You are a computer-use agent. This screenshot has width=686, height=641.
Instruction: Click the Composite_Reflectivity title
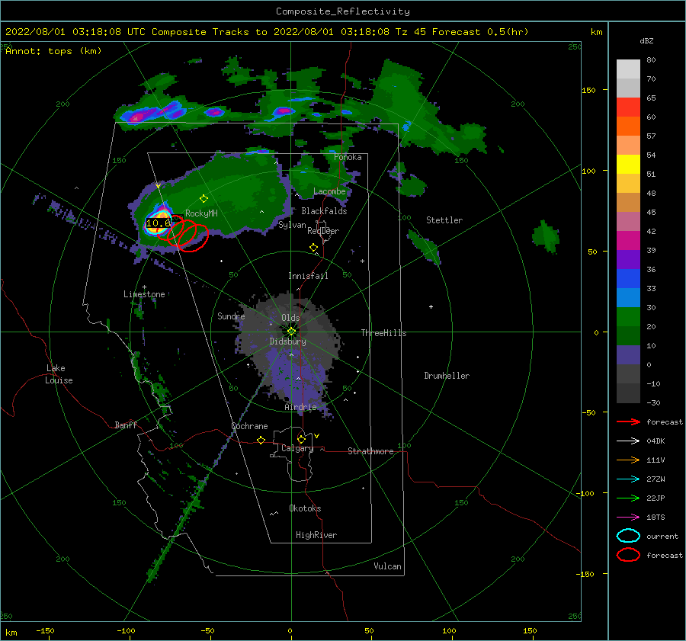click(343, 11)
